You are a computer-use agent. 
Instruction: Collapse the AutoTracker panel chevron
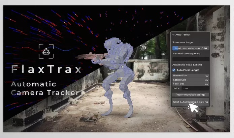click(173, 34)
